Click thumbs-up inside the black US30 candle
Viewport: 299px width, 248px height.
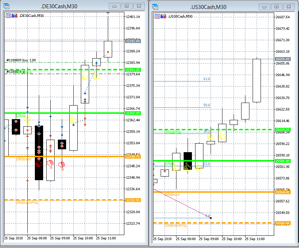(187, 167)
